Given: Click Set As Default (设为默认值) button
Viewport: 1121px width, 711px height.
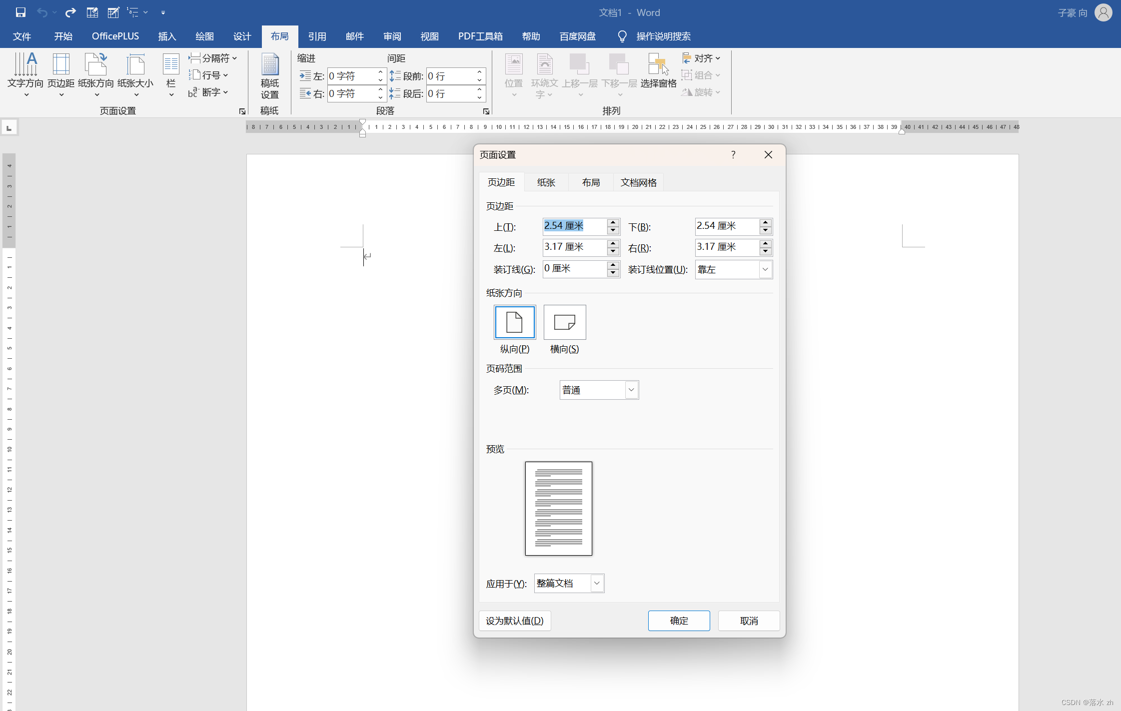Looking at the screenshot, I should coord(515,621).
